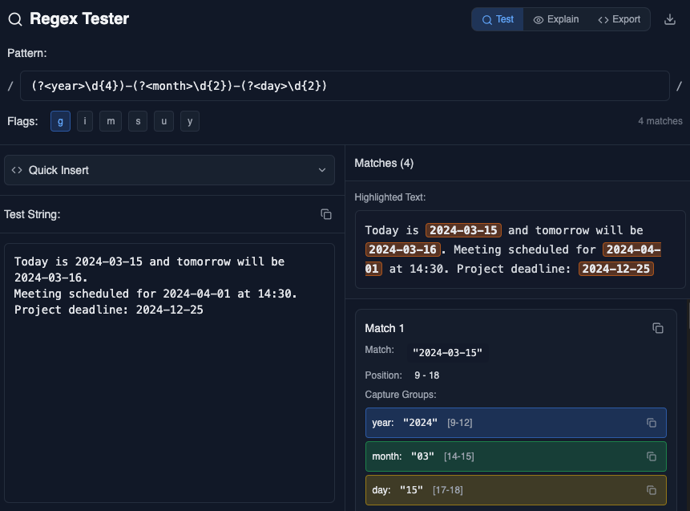Enable the s dotall flag

click(138, 121)
